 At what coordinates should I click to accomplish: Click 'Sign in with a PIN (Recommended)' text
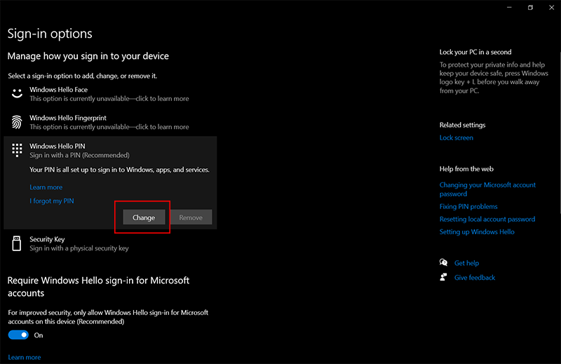(x=79, y=155)
